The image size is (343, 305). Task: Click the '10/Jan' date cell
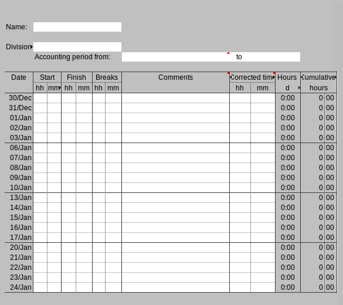[19, 188]
